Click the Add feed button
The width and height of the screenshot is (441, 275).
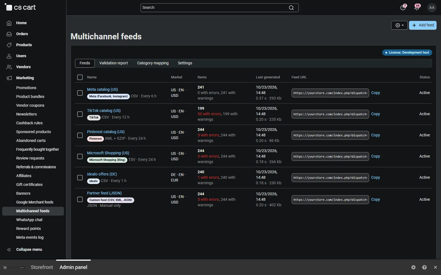click(x=423, y=25)
